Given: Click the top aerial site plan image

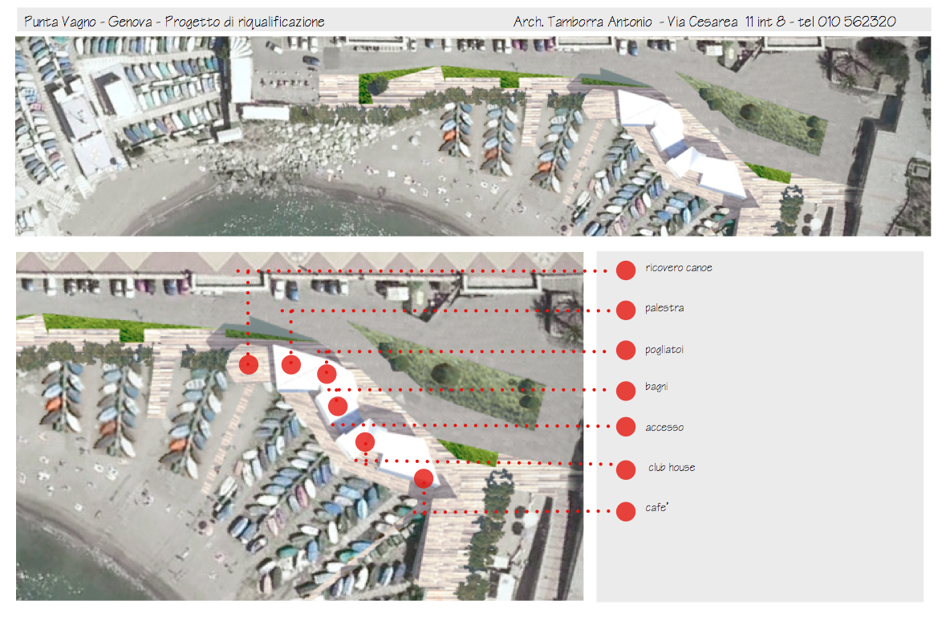Looking at the screenshot, I should 473,136.
